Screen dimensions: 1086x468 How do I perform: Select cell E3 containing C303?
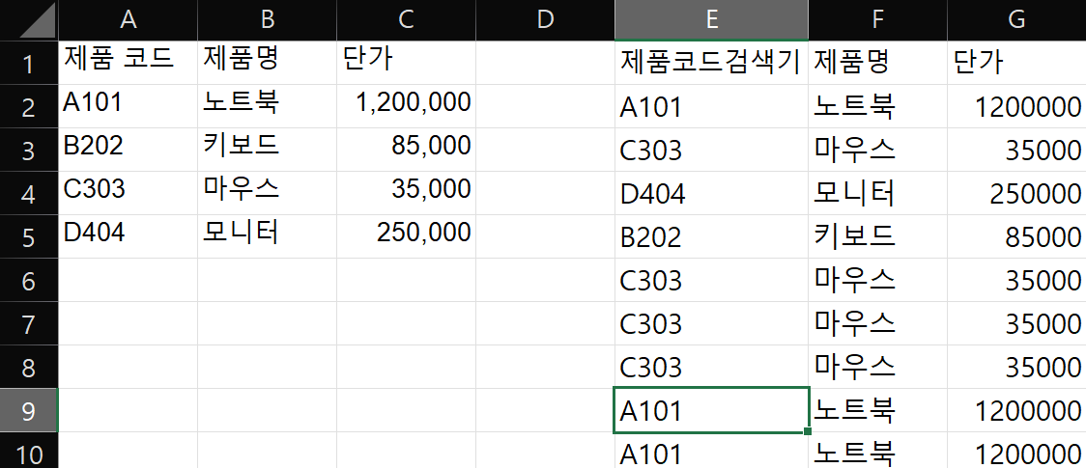pyautogui.click(x=711, y=150)
